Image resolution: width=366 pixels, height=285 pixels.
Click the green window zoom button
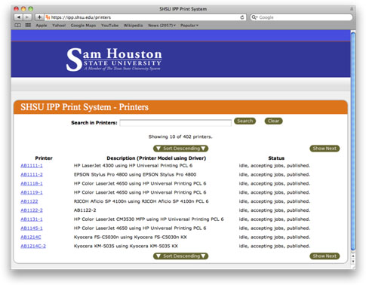tap(31, 9)
